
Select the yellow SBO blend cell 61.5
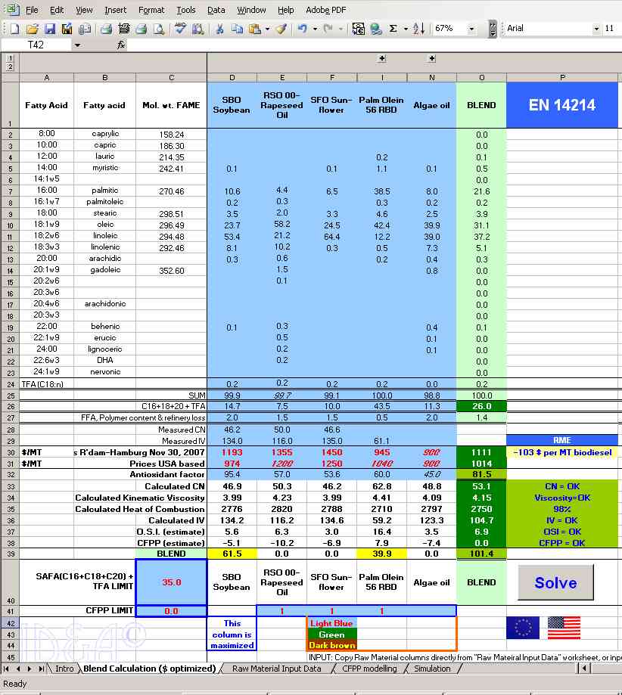point(232,554)
